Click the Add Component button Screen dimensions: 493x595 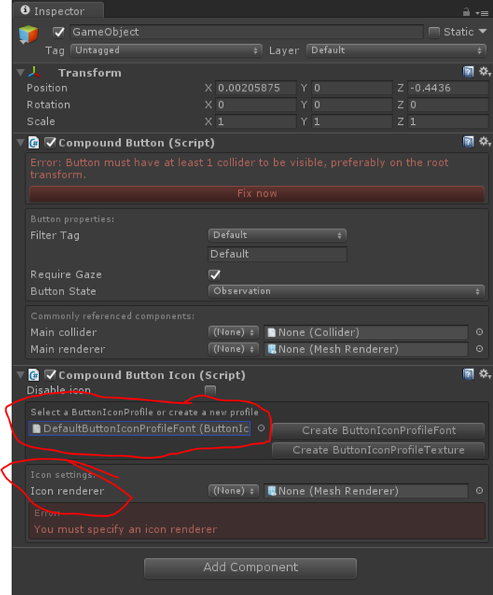[251, 567]
